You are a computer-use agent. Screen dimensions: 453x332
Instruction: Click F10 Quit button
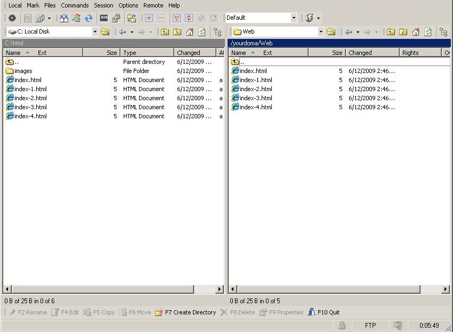coord(324,312)
